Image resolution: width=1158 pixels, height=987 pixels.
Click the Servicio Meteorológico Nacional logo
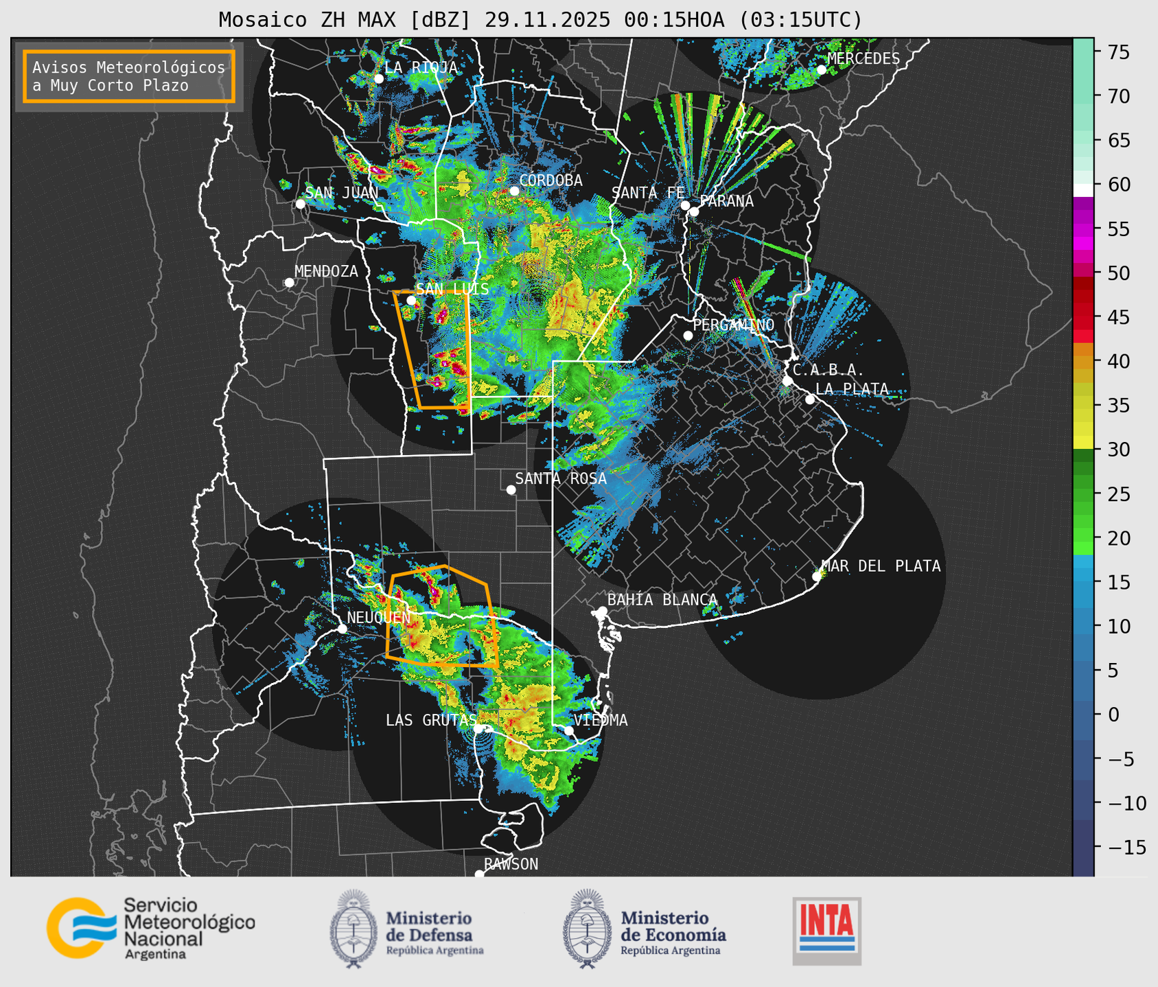[x=151, y=928]
